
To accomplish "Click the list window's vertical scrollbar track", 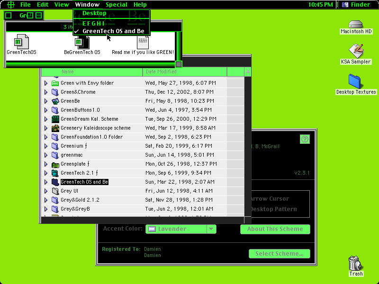I will pos(247,146).
